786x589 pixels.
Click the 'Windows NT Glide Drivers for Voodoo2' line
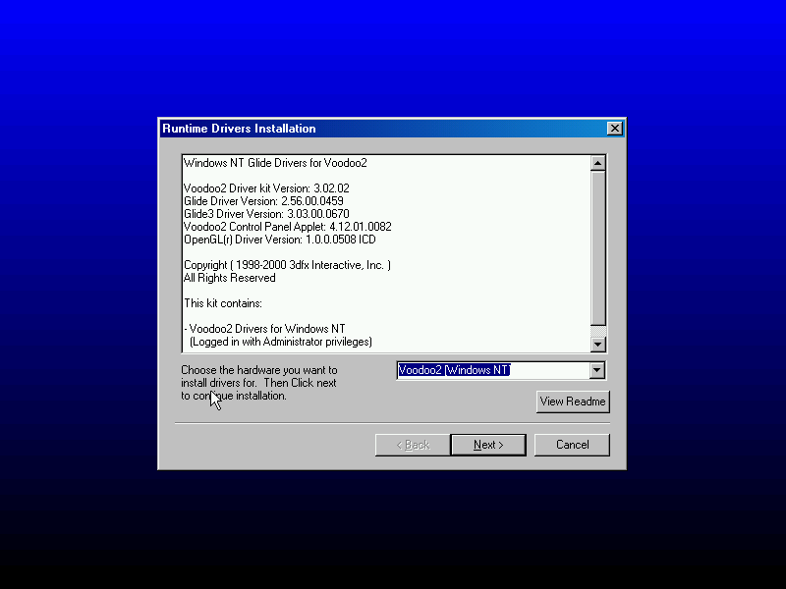pyautogui.click(x=275, y=163)
